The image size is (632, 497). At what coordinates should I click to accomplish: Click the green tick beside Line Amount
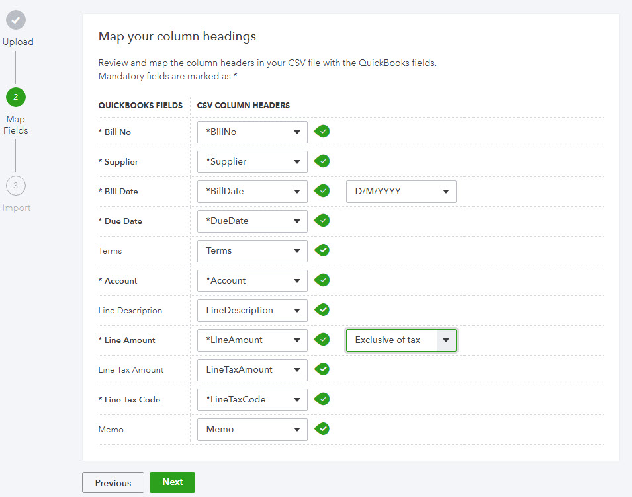[322, 340]
